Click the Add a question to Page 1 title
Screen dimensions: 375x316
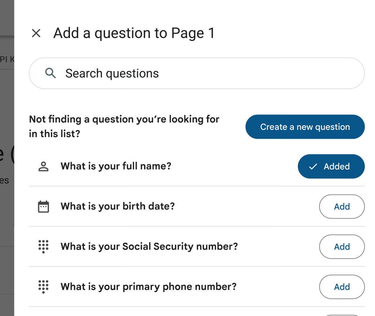[134, 33]
